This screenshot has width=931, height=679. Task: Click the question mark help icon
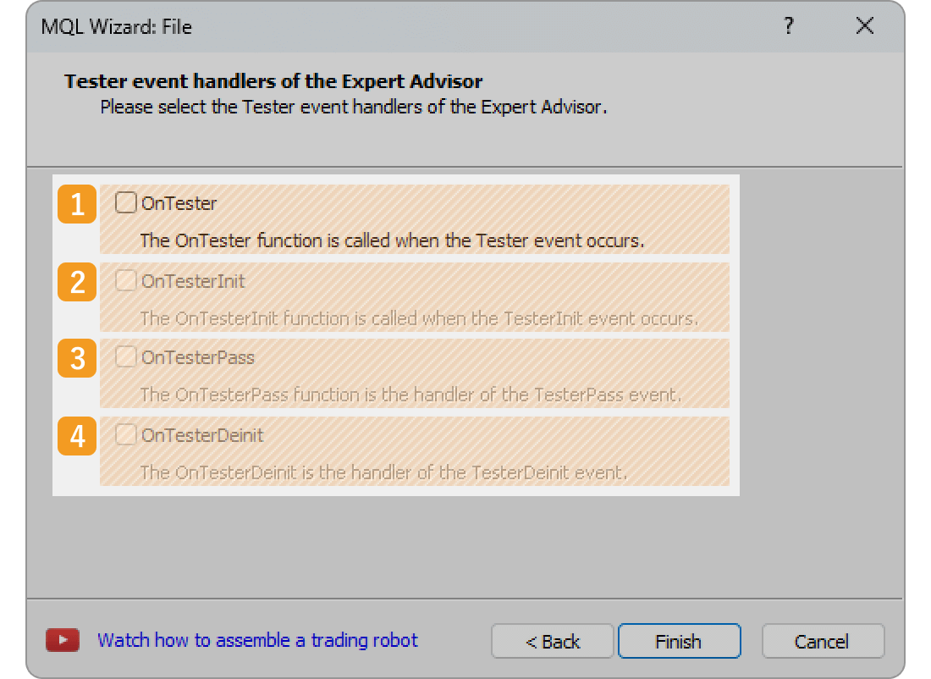788,26
